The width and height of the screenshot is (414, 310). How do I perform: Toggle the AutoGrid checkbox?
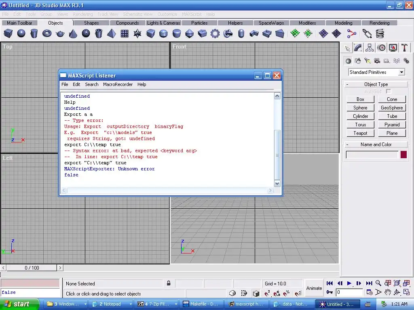pyautogui.click(x=389, y=91)
